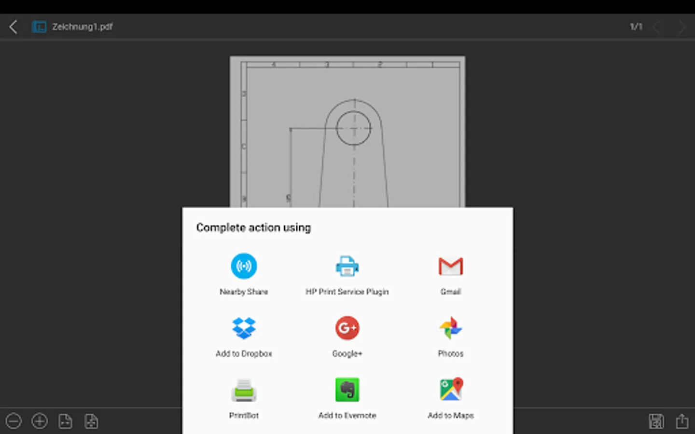The image size is (695, 434).
Task: Select Add to Dropbox
Action: 244,337
